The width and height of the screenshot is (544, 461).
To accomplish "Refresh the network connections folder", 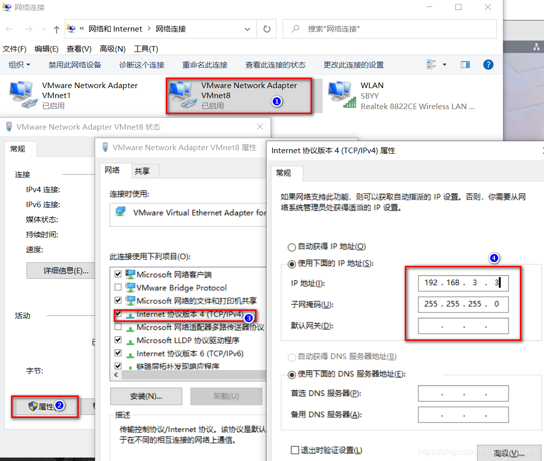I will (266, 29).
